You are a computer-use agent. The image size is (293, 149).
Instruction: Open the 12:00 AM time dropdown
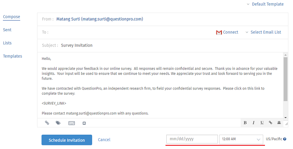click(241, 139)
